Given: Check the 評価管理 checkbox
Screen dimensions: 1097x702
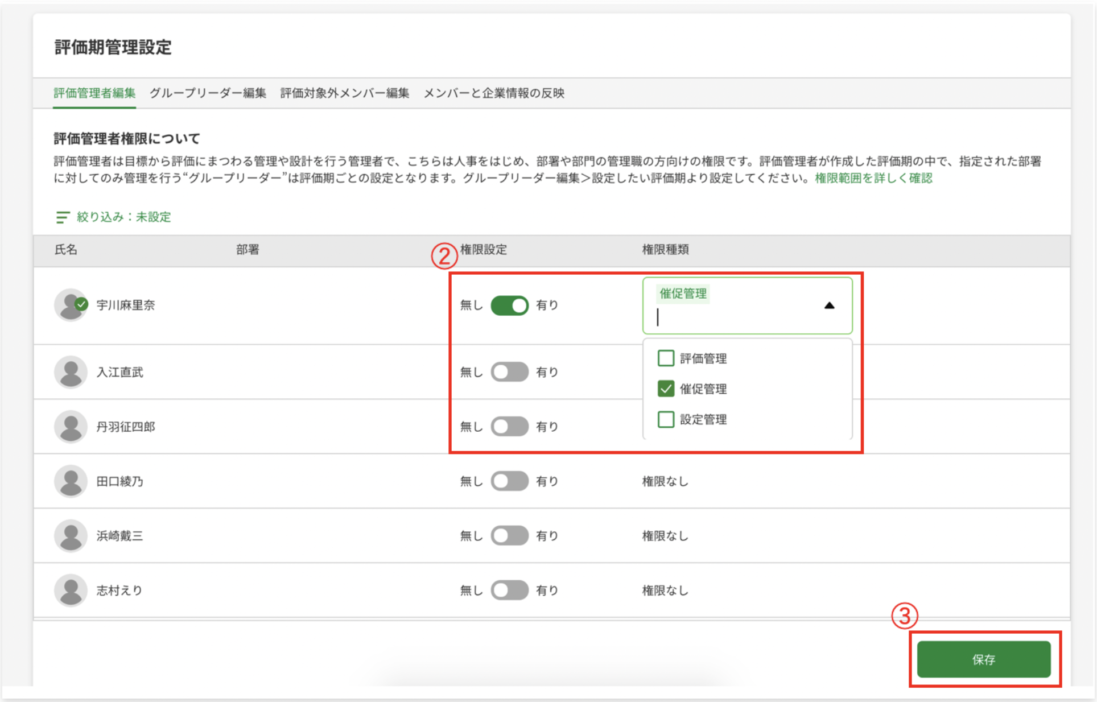Looking at the screenshot, I should [x=666, y=358].
